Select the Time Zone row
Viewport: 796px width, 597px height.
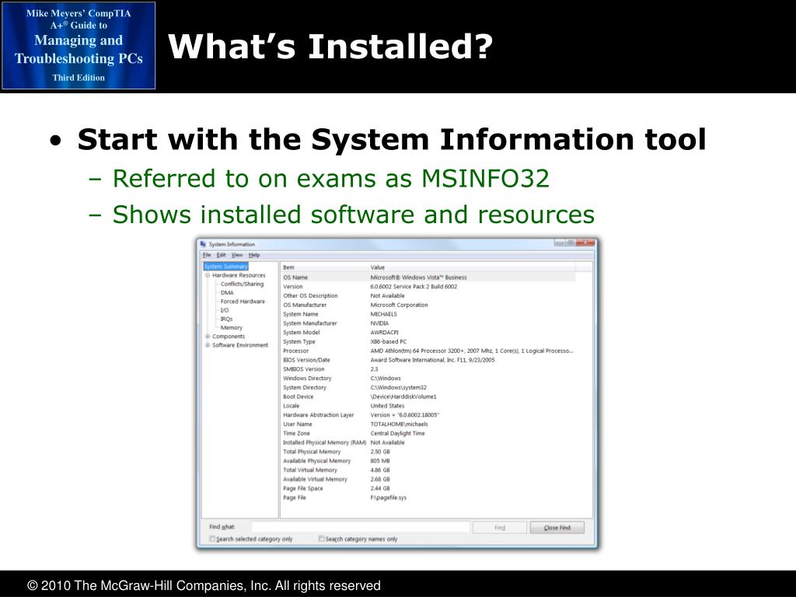428,433
